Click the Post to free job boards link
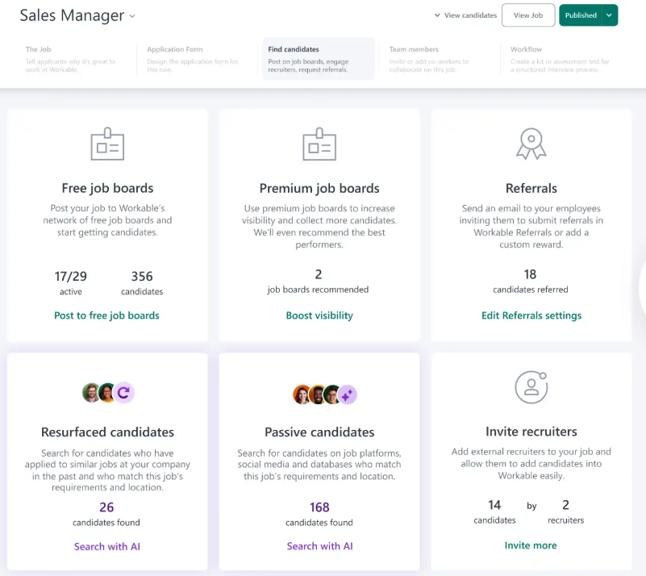 pyautogui.click(x=106, y=315)
